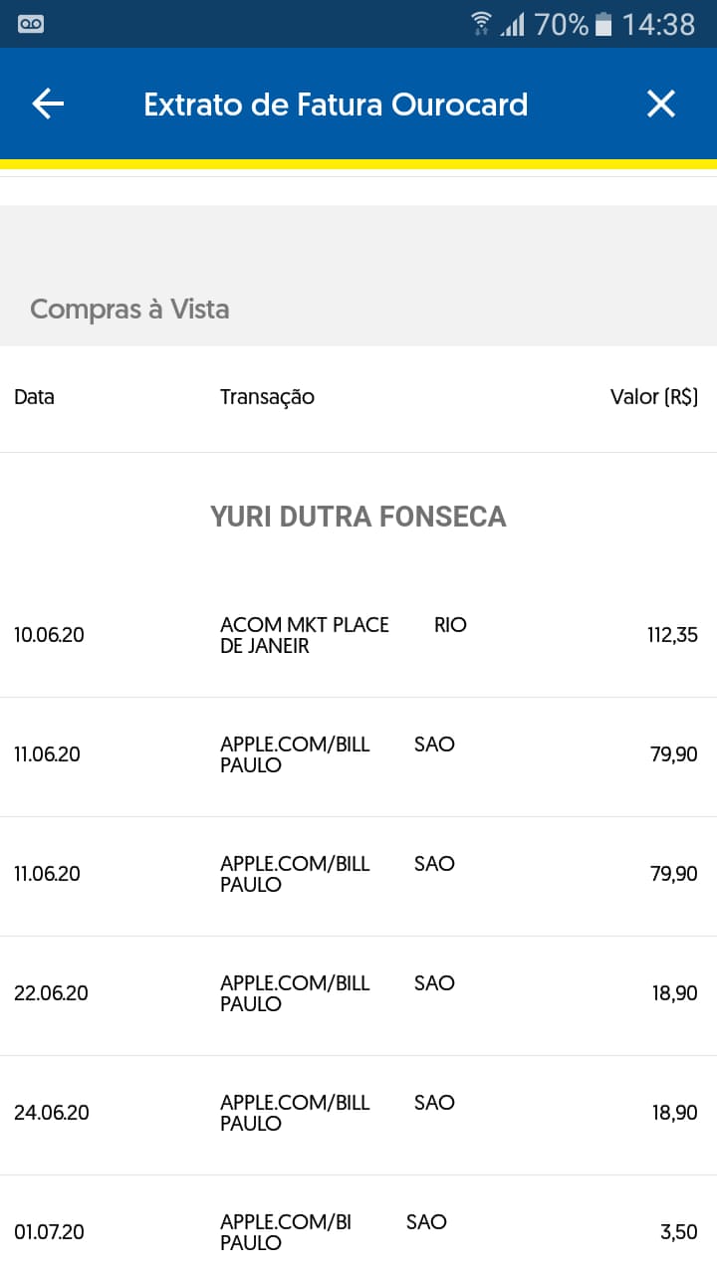Tap the voicemail icon in status bar
717x1274 pixels.
point(31,24)
